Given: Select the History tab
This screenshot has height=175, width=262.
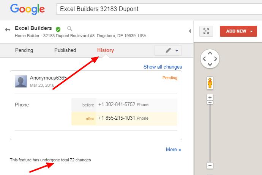Looking at the screenshot, I should pyautogui.click(x=106, y=50).
